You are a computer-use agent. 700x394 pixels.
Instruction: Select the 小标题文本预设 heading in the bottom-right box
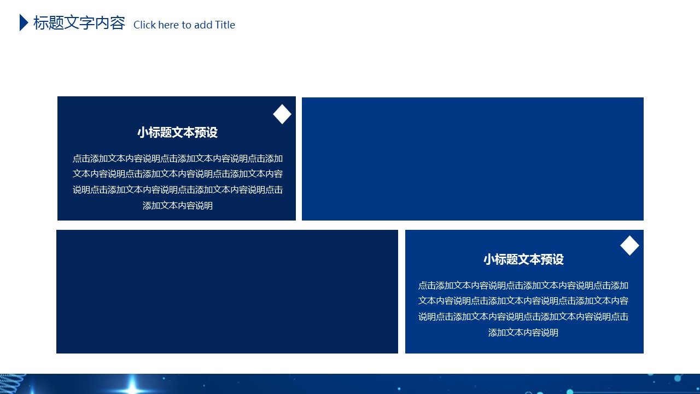click(523, 259)
